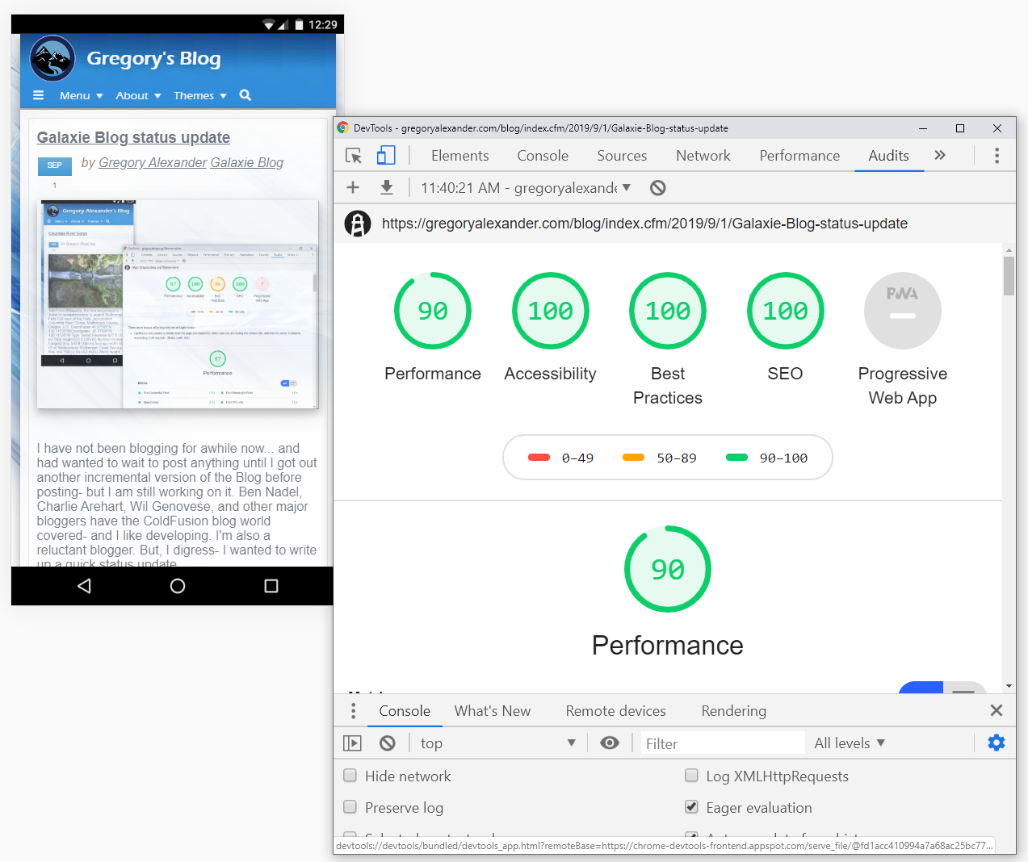
Task: Expand the blog Menu dropdown
Action: [82, 95]
